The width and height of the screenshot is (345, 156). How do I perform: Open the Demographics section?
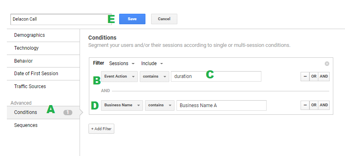point(43,35)
